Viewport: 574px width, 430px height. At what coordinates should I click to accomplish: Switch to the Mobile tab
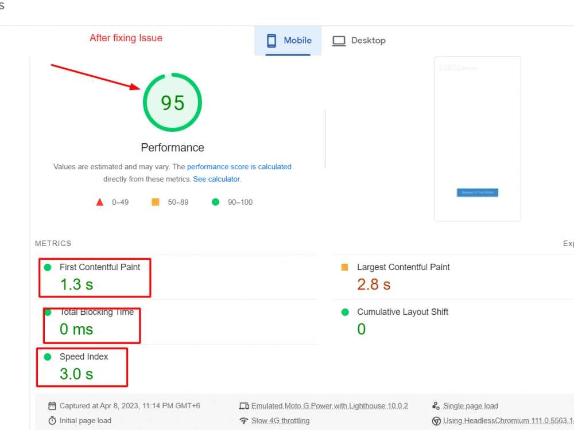coord(288,41)
